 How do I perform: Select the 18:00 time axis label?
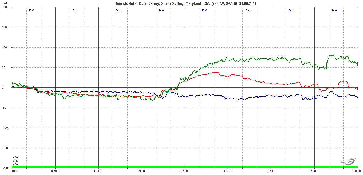271,171
